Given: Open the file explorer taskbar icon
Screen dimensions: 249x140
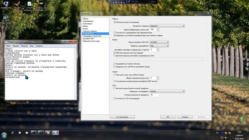Looking at the screenshot, I should [27, 133].
